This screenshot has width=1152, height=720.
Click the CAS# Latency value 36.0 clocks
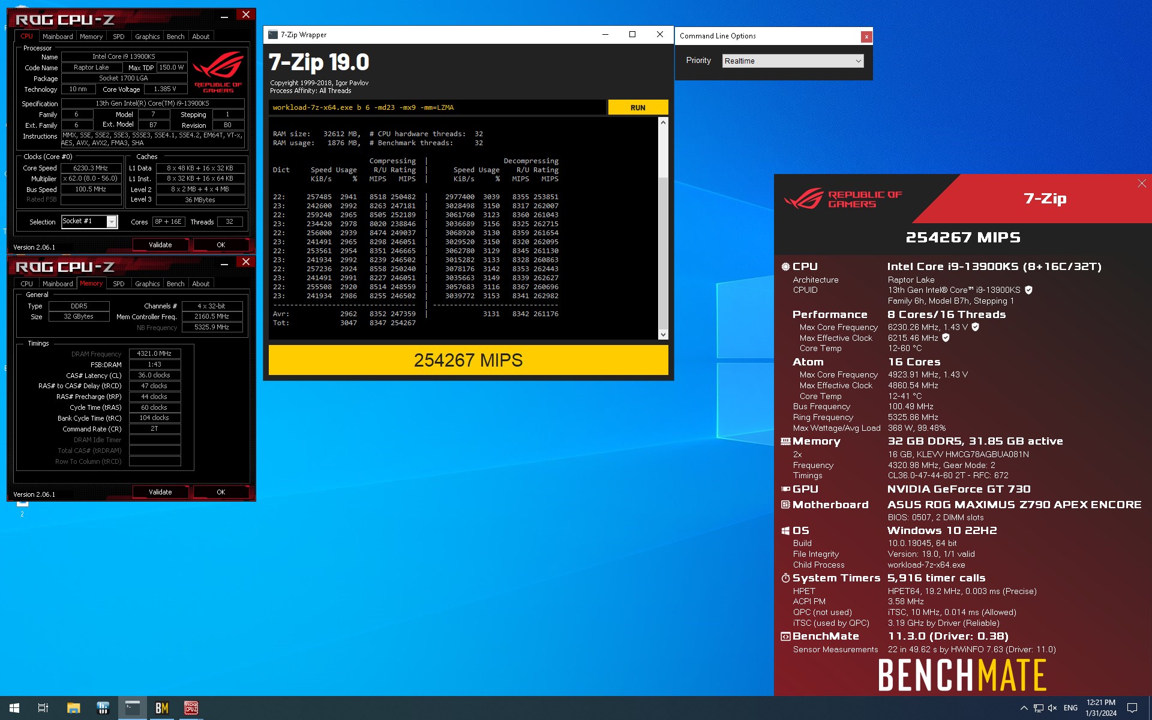pyautogui.click(x=154, y=376)
